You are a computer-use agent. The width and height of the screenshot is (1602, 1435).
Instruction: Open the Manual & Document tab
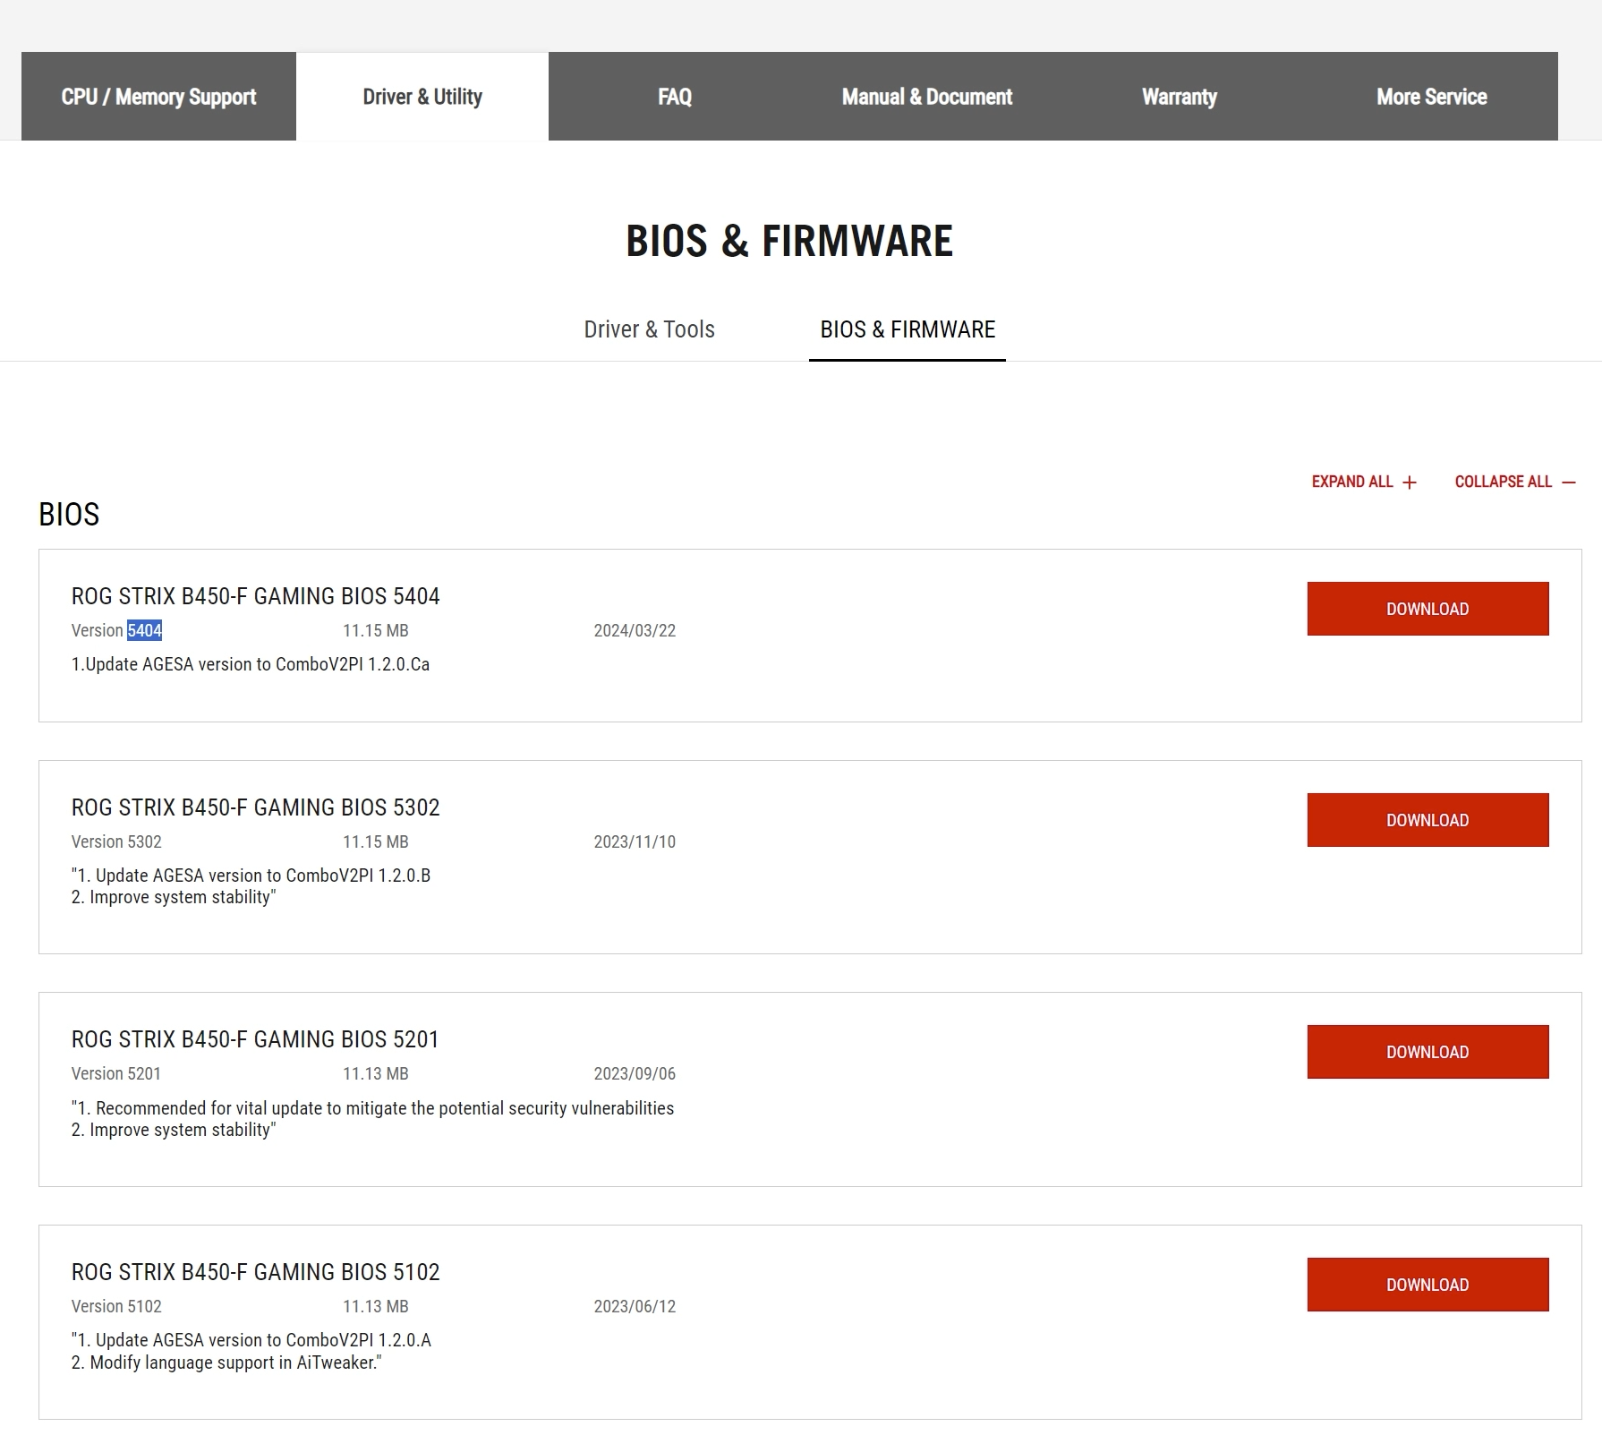coord(926,97)
